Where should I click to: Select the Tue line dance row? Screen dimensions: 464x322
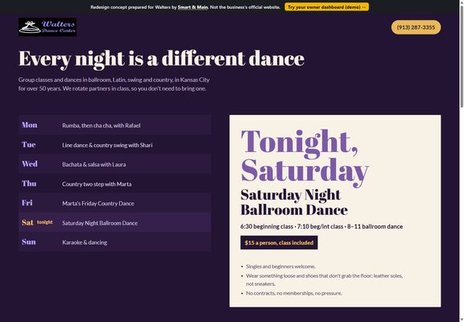pyautogui.click(x=114, y=145)
